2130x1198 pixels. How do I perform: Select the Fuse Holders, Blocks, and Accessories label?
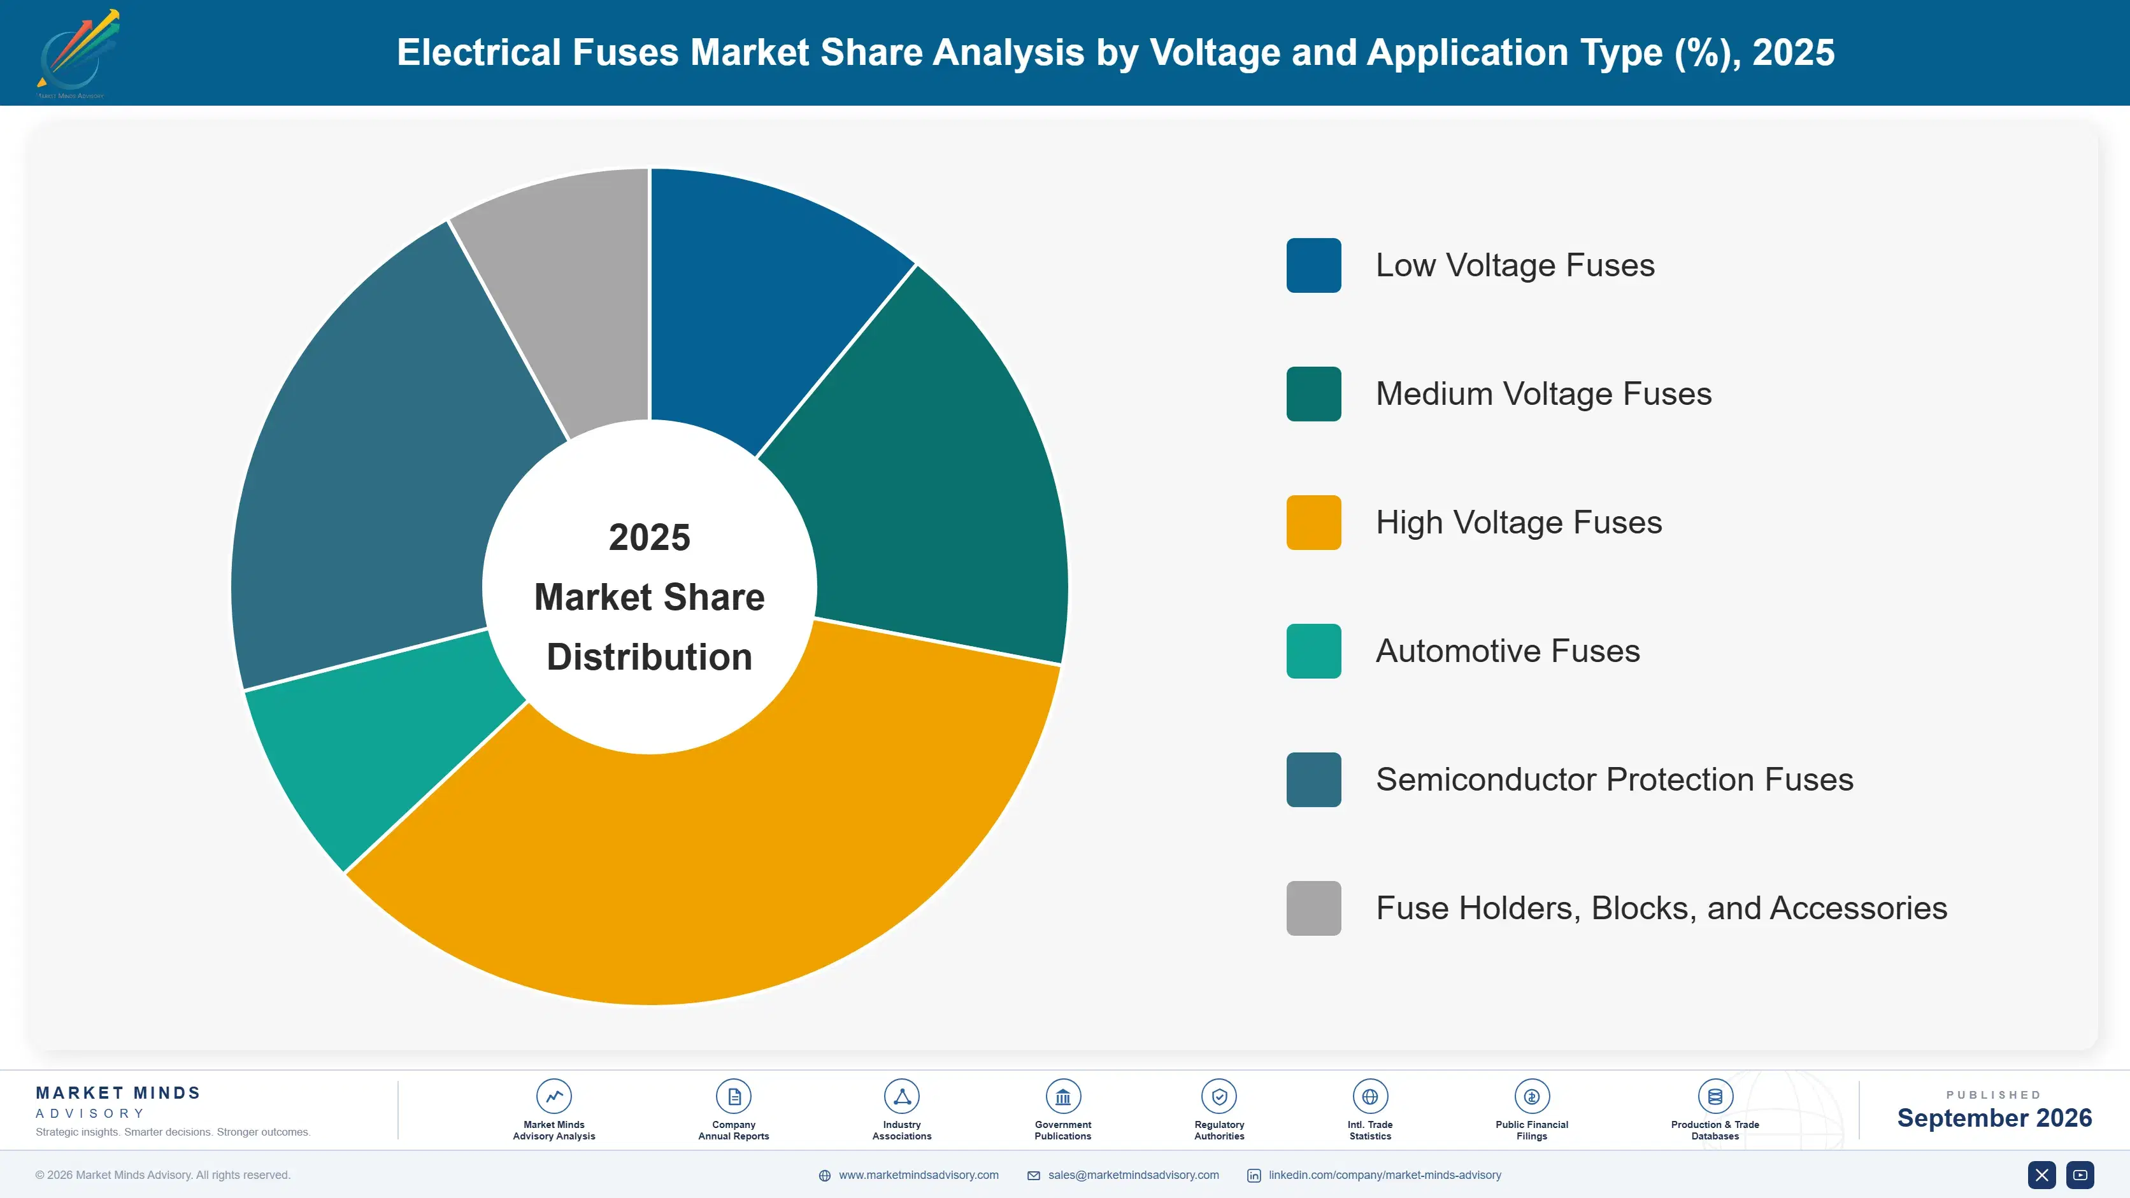(x=1661, y=908)
